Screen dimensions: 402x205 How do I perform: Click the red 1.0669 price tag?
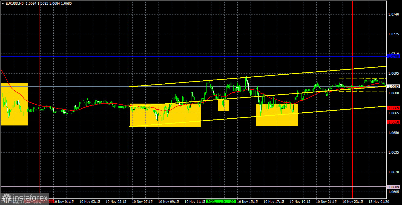pyautogui.click(x=394, y=108)
